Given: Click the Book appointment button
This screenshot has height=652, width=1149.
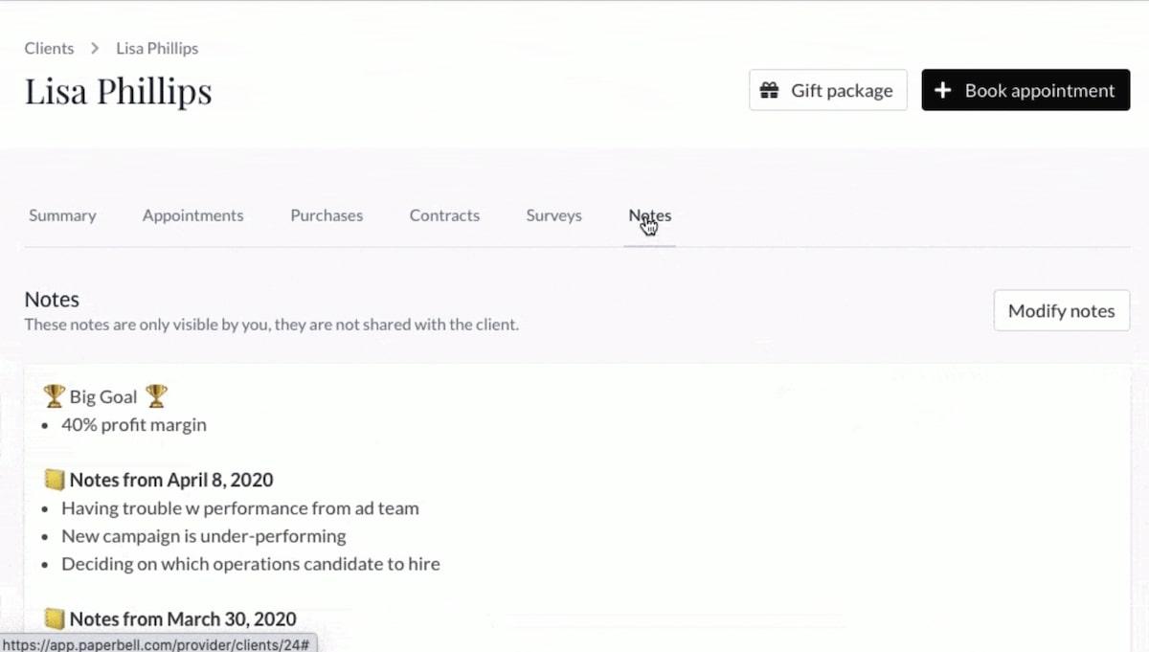Looking at the screenshot, I should 1025,90.
